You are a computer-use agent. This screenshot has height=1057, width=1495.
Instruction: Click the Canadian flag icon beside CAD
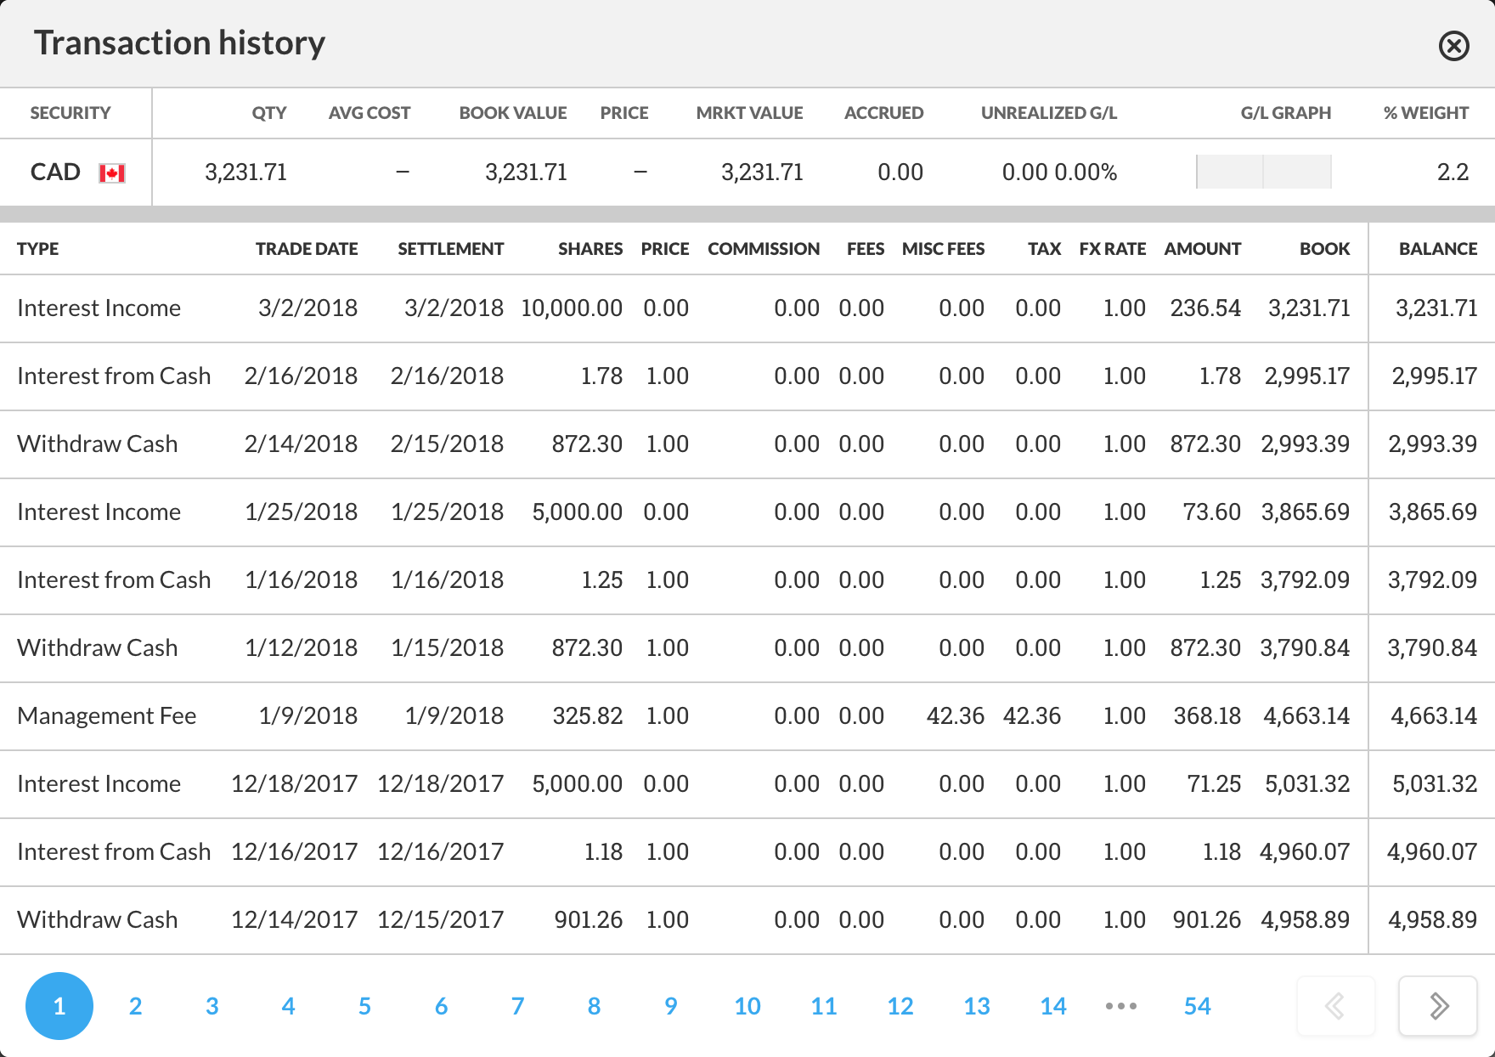click(x=111, y=172)
